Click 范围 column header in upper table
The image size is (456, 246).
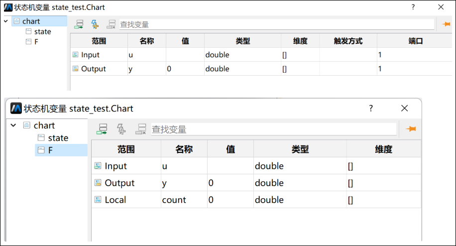click(99, 41)
